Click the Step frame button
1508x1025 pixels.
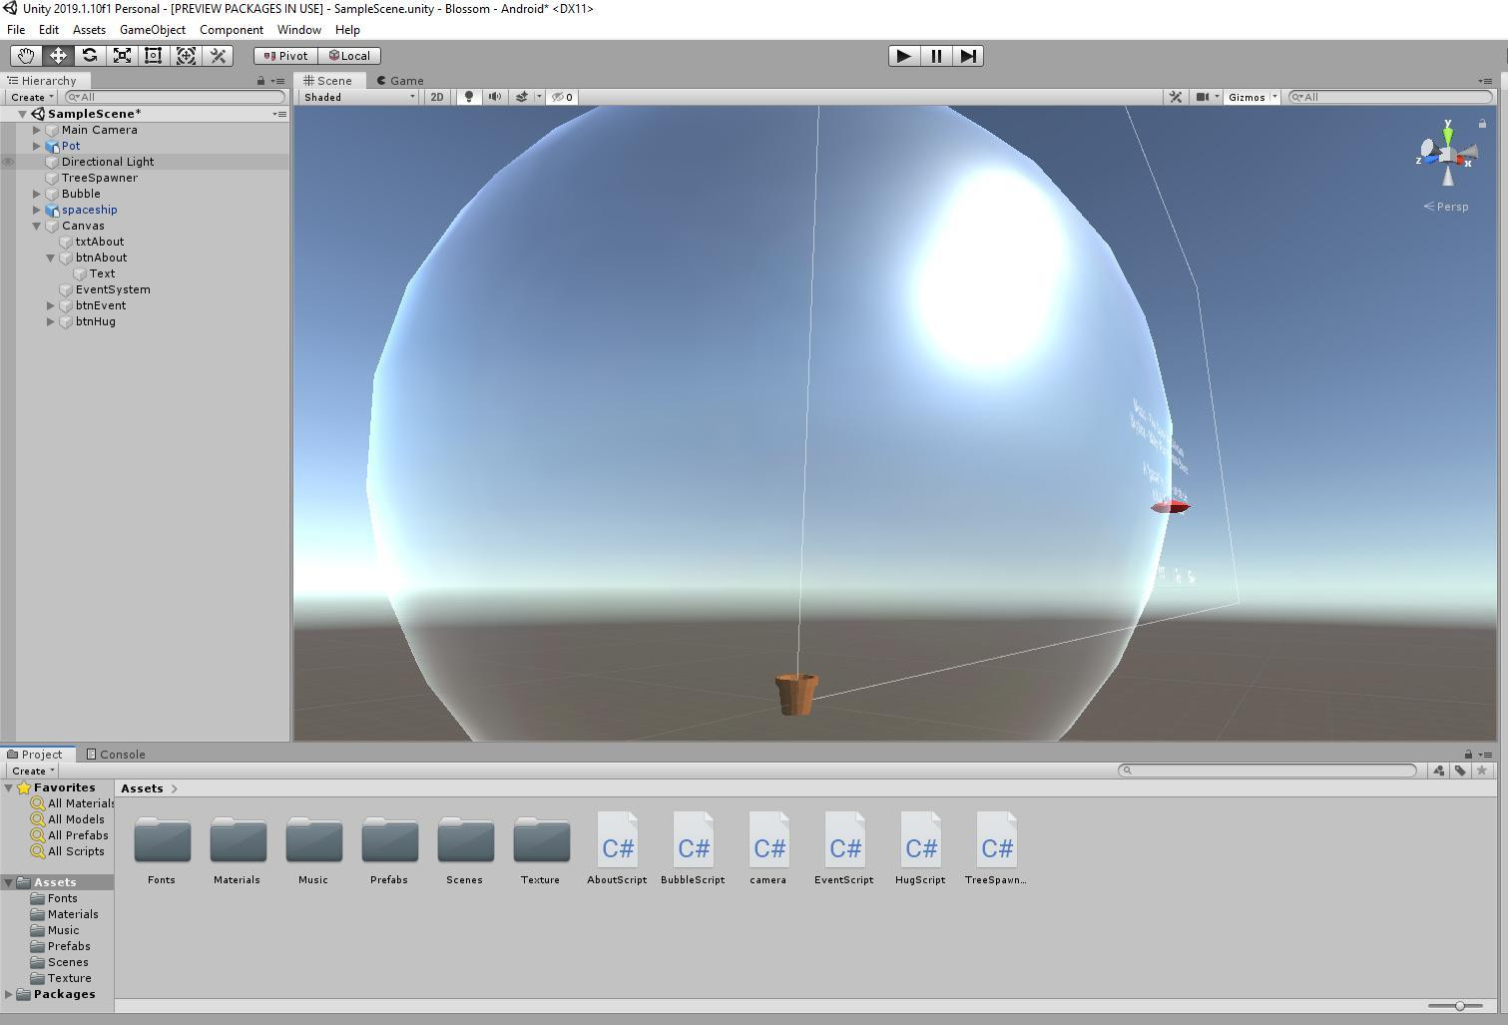pyautogui.click(x=968, y=56)
